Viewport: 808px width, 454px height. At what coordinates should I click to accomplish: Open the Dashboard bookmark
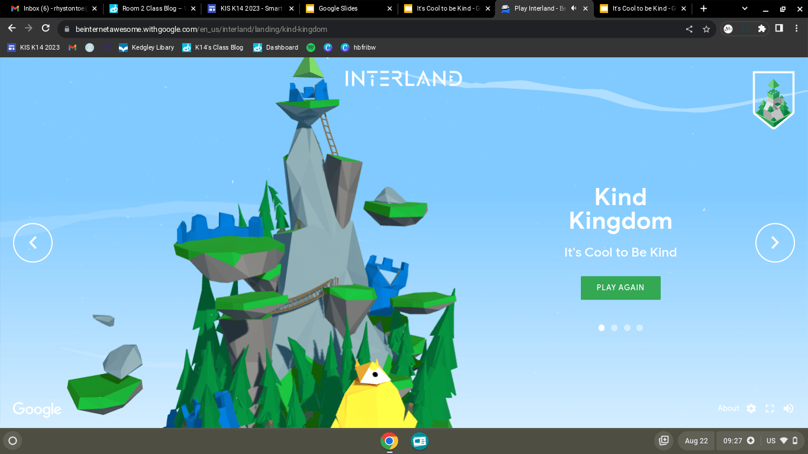tap(276, 47)
